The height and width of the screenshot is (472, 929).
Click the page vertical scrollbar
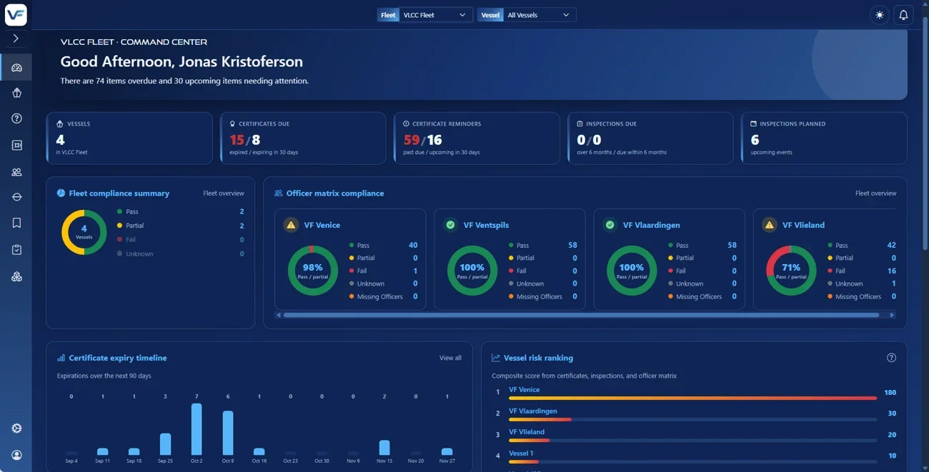[925, 132]
